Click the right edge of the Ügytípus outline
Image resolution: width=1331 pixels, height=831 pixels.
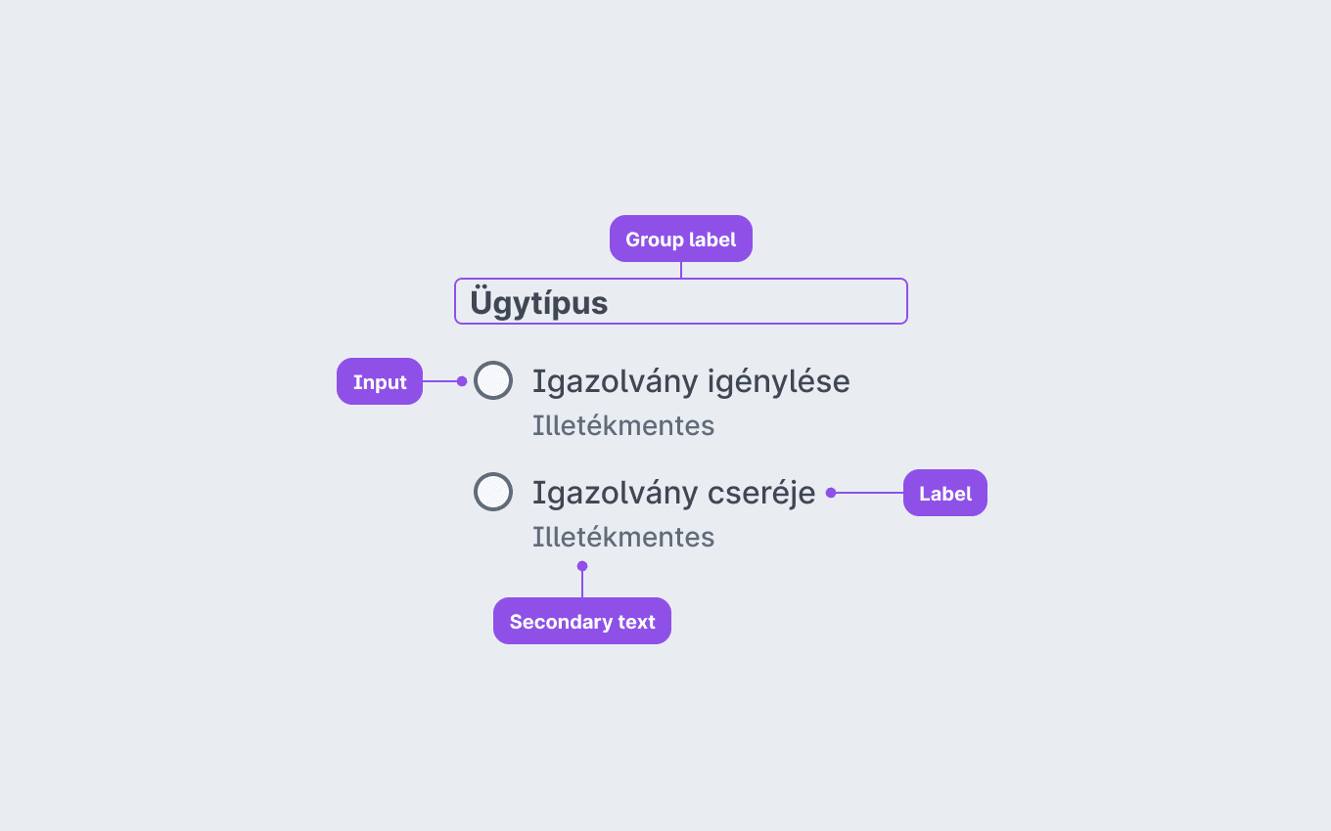[x=907, y=301]
